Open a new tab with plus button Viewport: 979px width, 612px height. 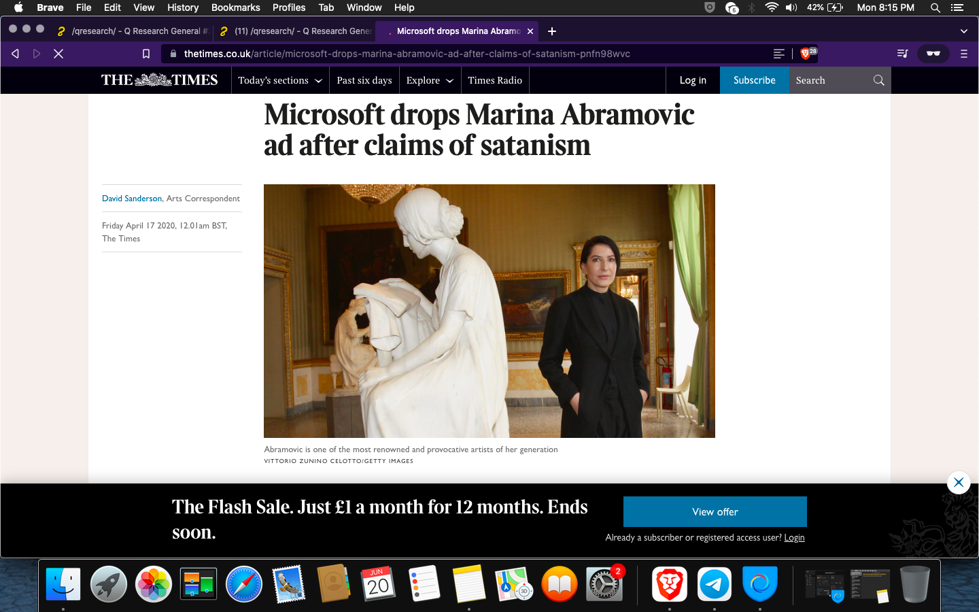[552, 31]
